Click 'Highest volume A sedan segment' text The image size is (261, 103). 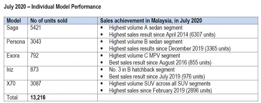(x=146, y=28)
